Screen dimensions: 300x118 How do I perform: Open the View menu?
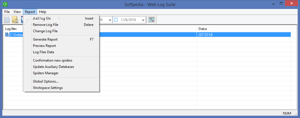pos(17,12)
